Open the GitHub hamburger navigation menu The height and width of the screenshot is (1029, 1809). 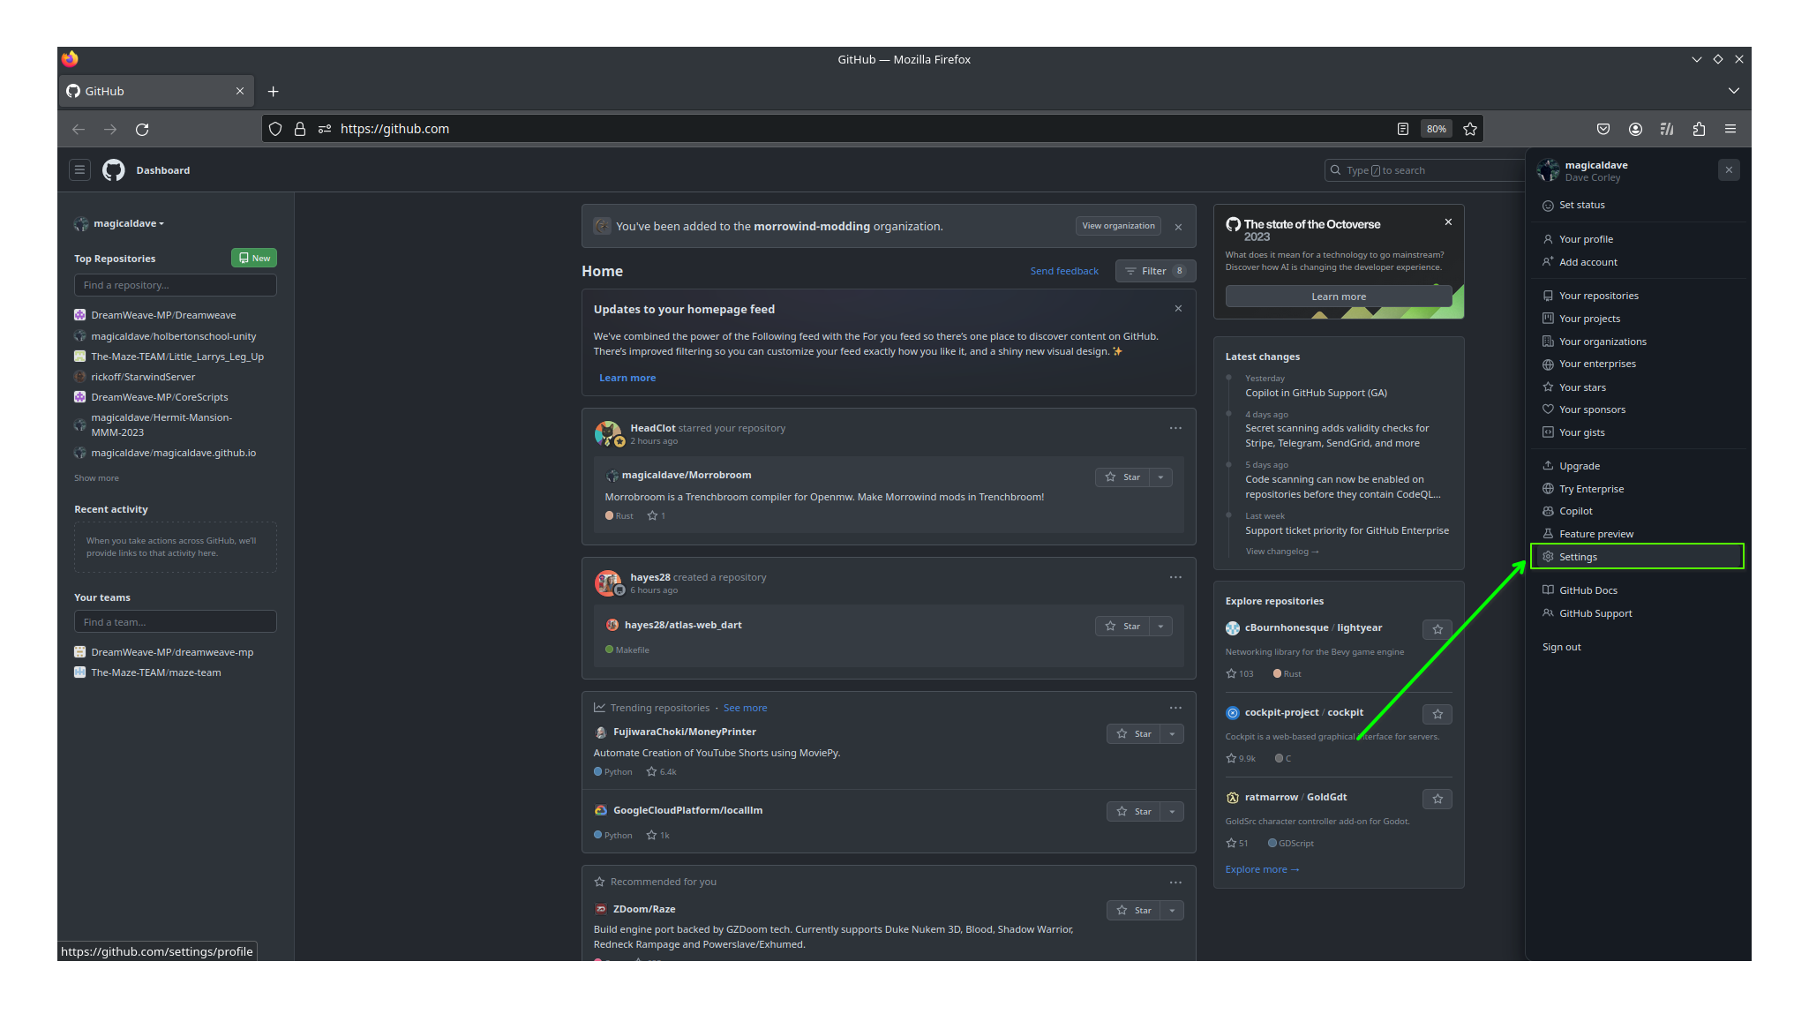[x=79, y=170]
